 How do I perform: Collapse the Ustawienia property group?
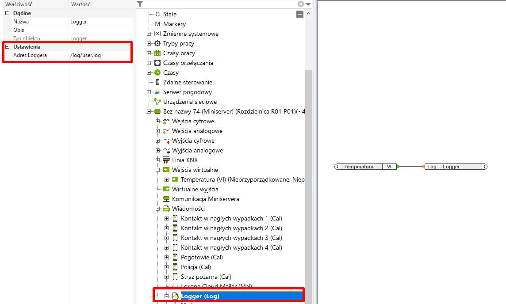7,46
